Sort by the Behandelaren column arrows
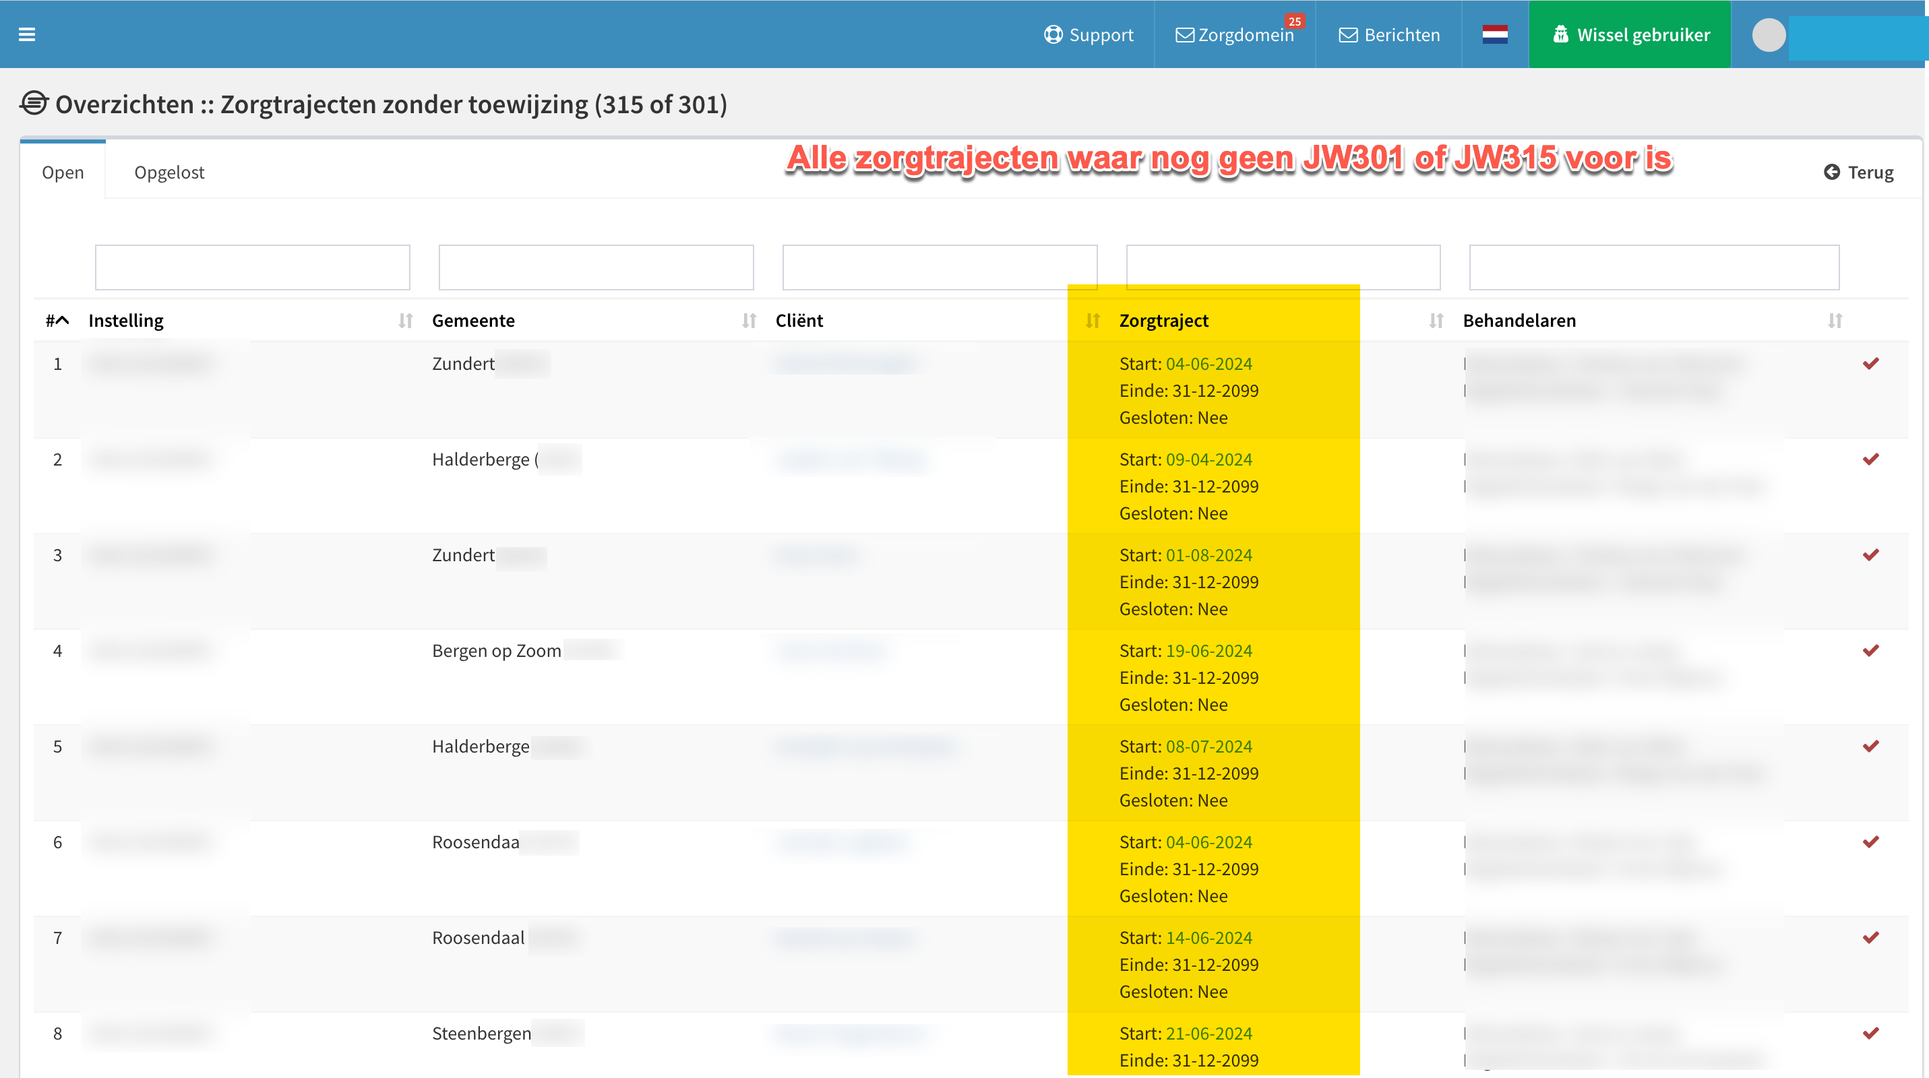This screenshot has width=1929, height=1078. [x=1835, y=321]
